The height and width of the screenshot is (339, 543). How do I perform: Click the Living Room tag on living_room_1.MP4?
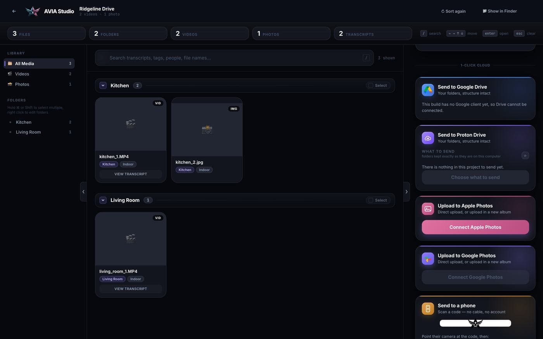tap(112, 279)
